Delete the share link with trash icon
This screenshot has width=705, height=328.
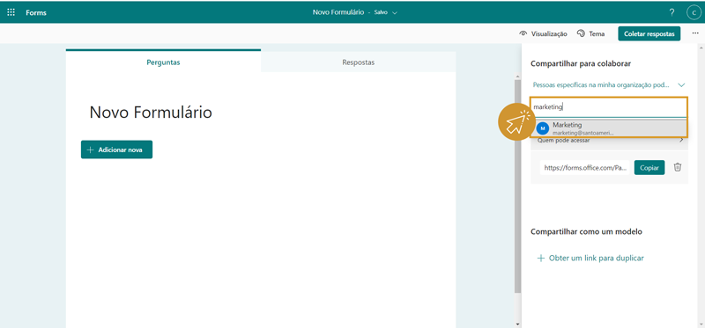678,167
